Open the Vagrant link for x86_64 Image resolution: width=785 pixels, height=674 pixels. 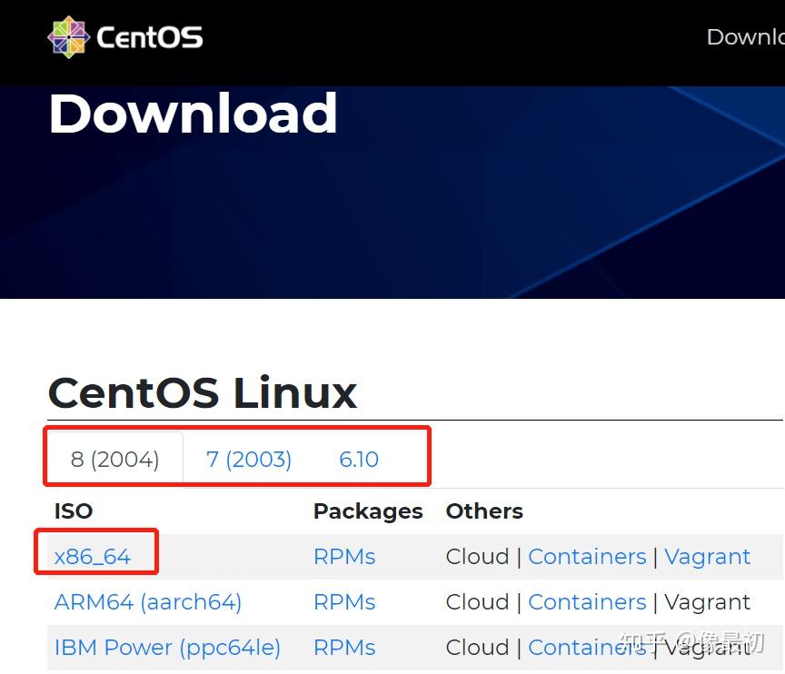(708, 556)
